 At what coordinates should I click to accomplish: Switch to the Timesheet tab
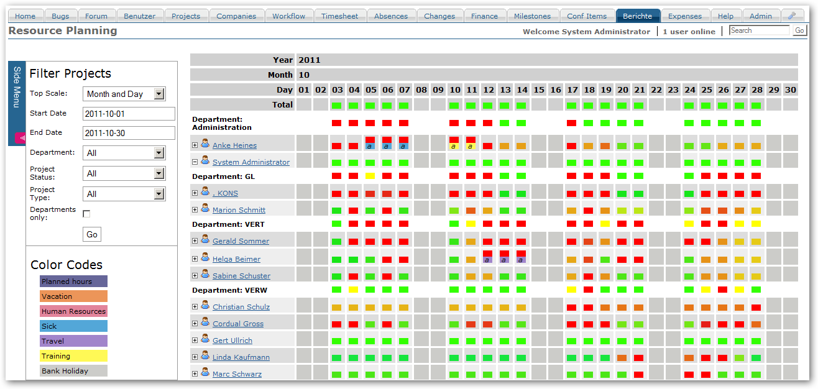340,16
